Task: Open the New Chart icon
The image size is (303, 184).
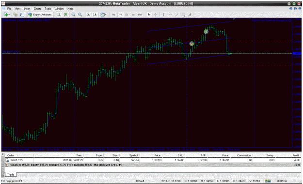Action: 5,15
